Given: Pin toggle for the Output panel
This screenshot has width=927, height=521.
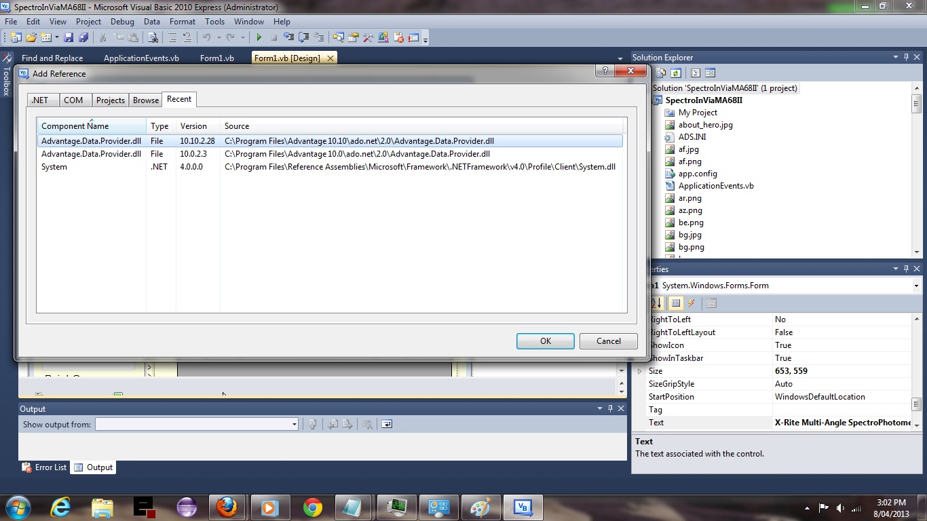Looking at the screenshot, I should click(x=610, y=408).
